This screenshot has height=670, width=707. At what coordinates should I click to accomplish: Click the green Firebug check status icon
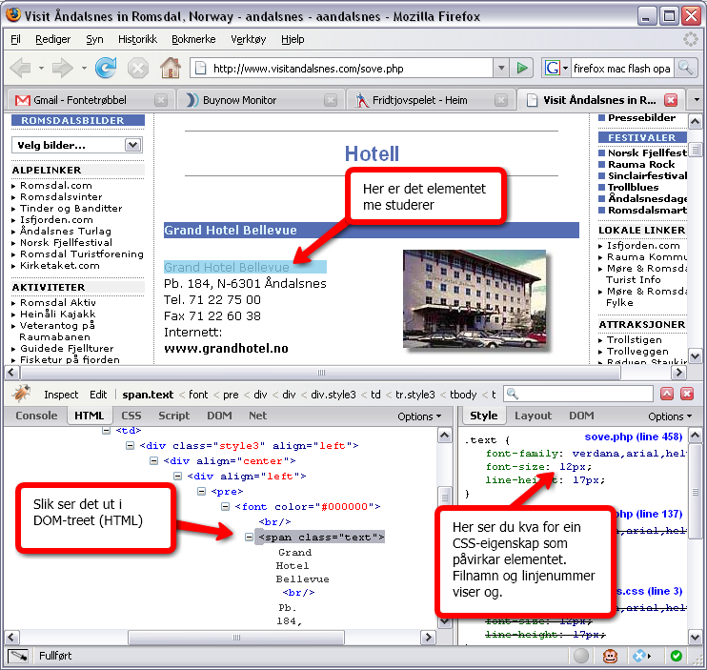(676, 656)
